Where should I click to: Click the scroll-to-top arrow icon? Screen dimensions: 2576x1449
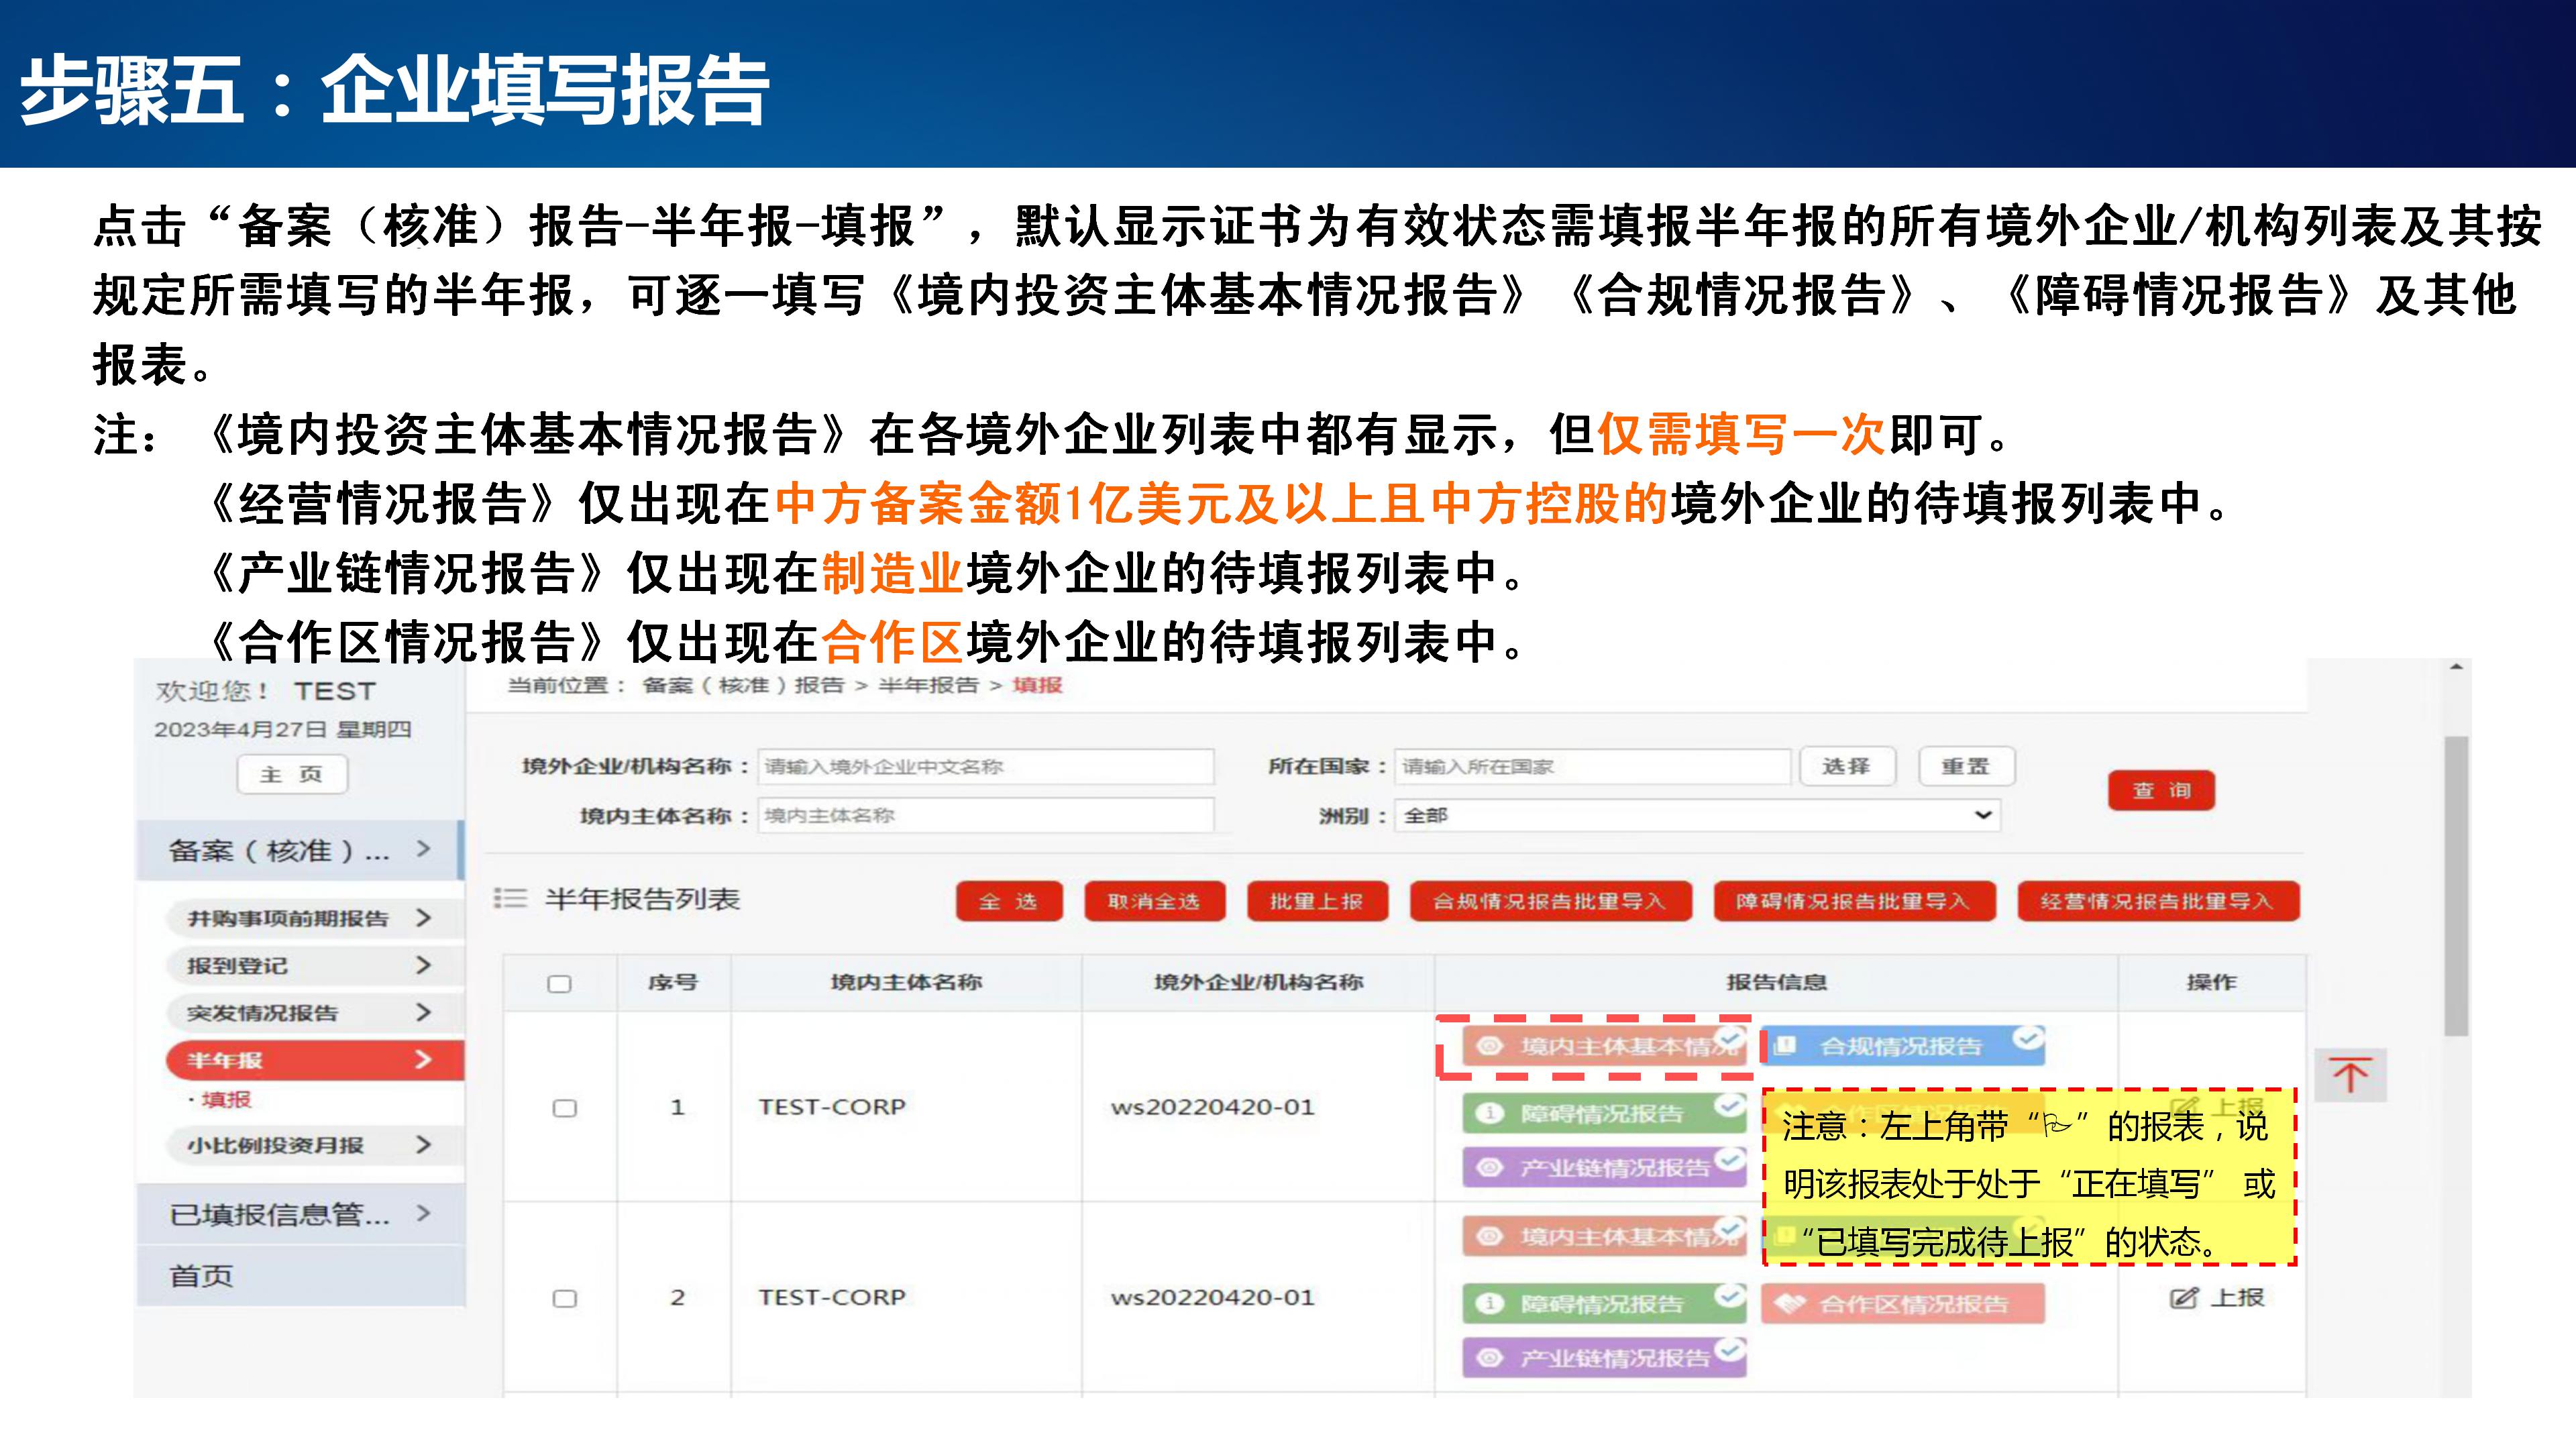[2350, 1076]
